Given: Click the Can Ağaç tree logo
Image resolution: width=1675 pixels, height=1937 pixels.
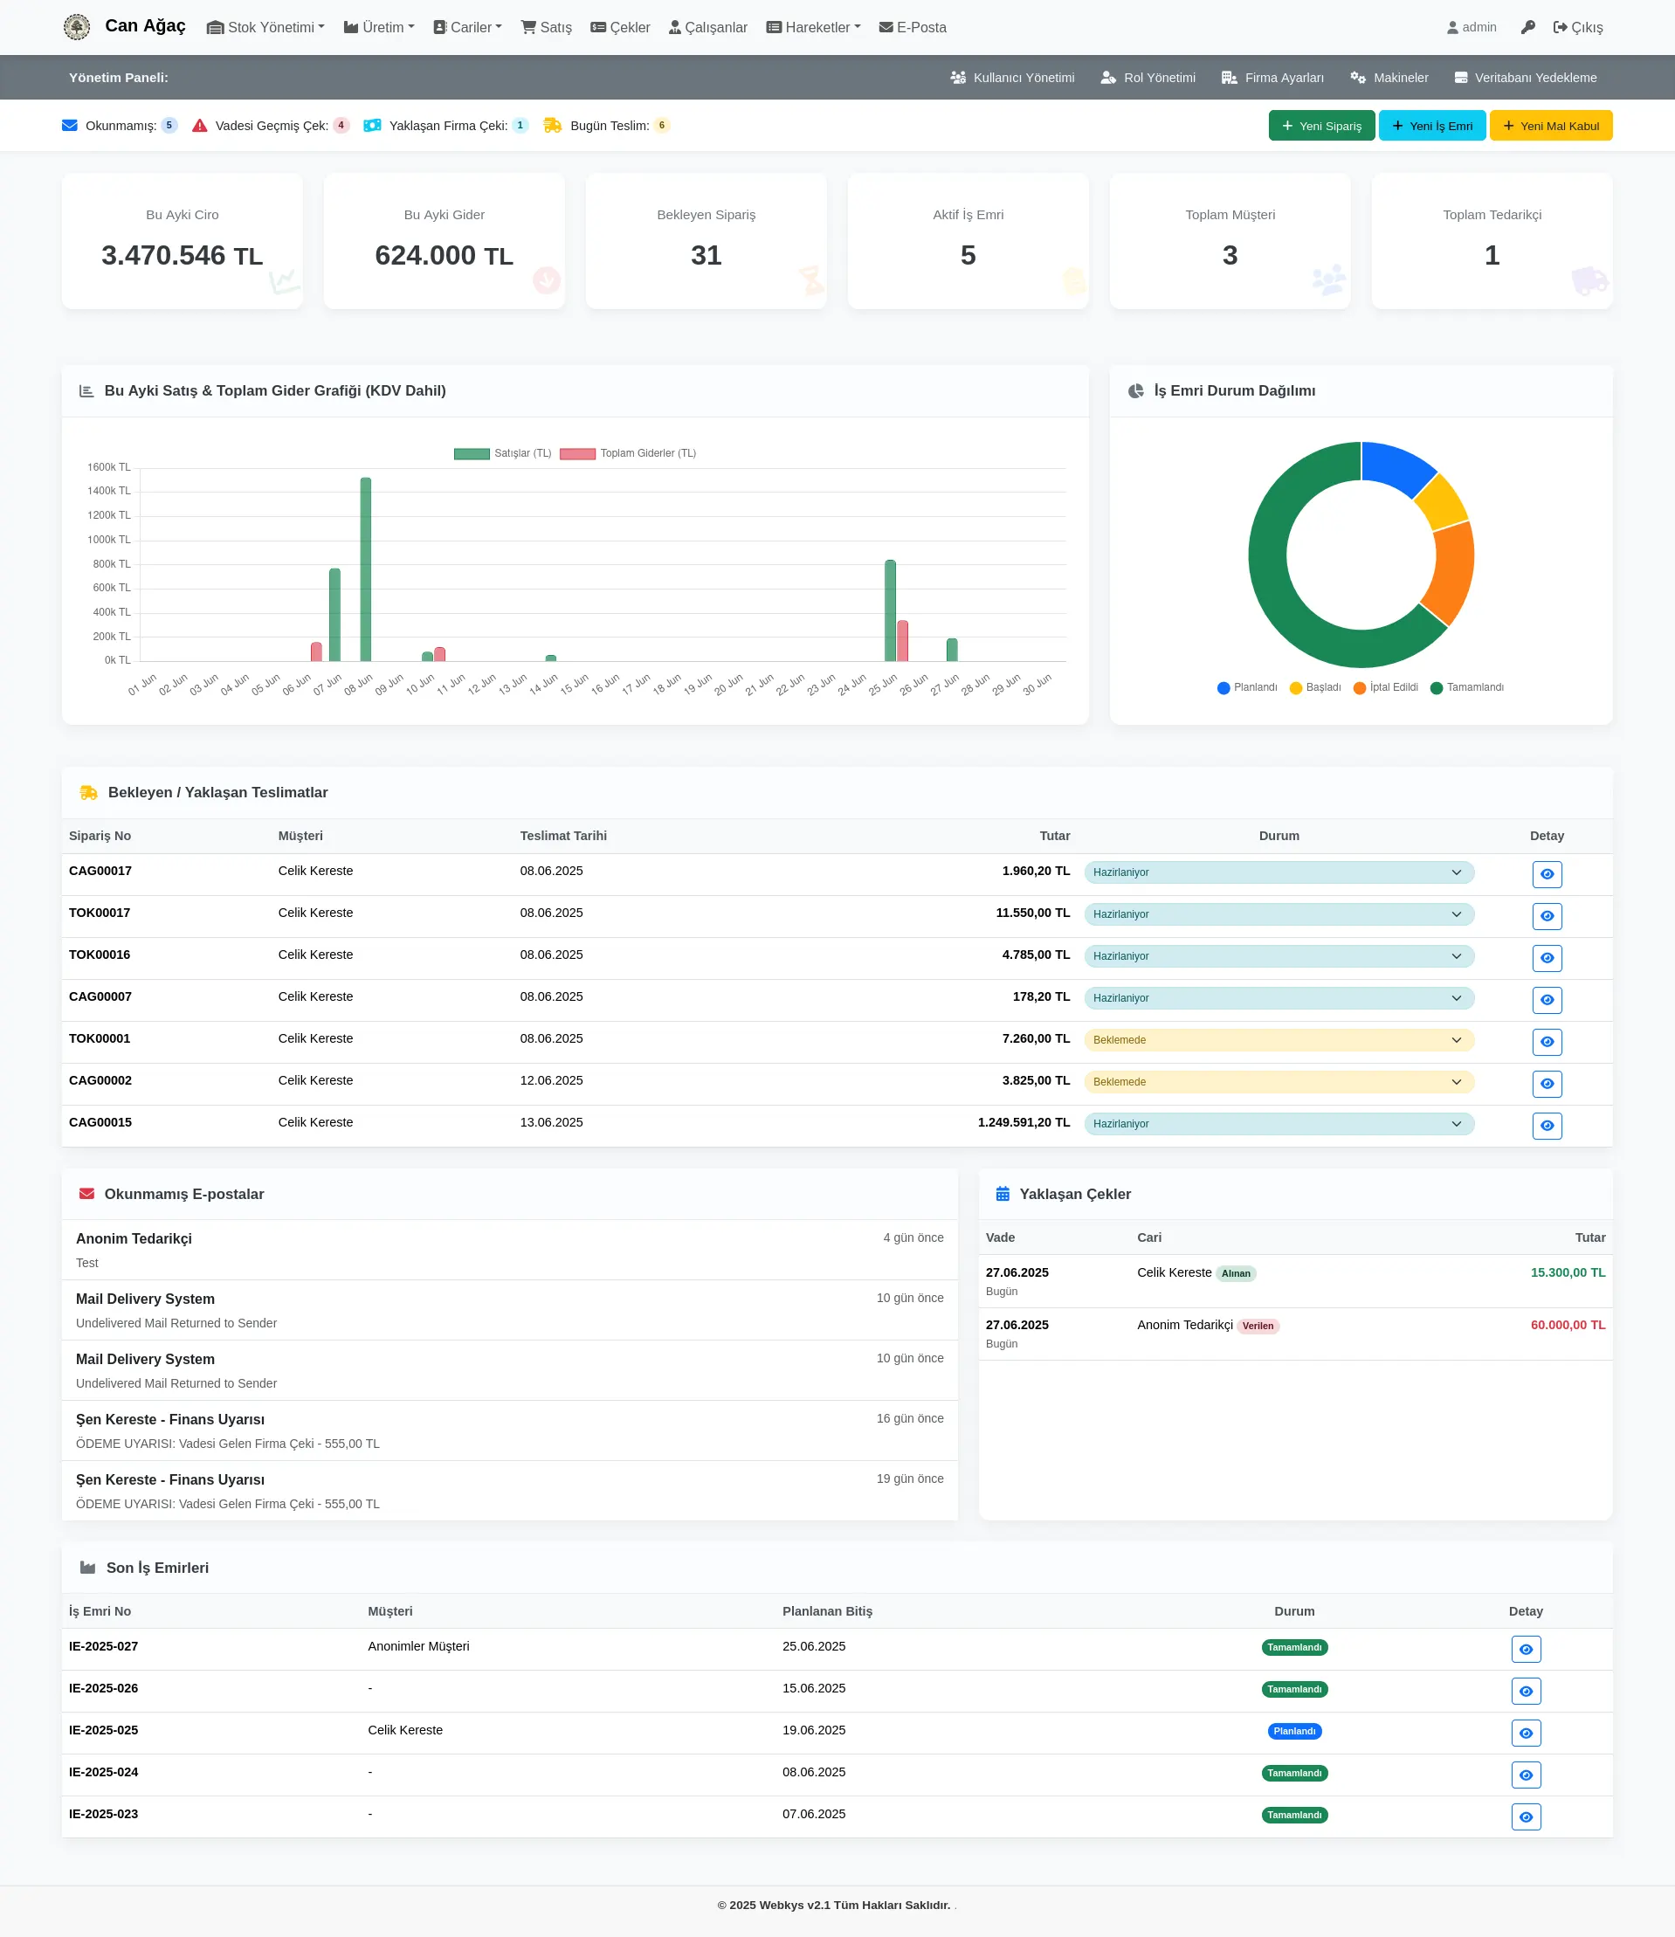Looking at the screenshot, I should [x=77, y=27].
